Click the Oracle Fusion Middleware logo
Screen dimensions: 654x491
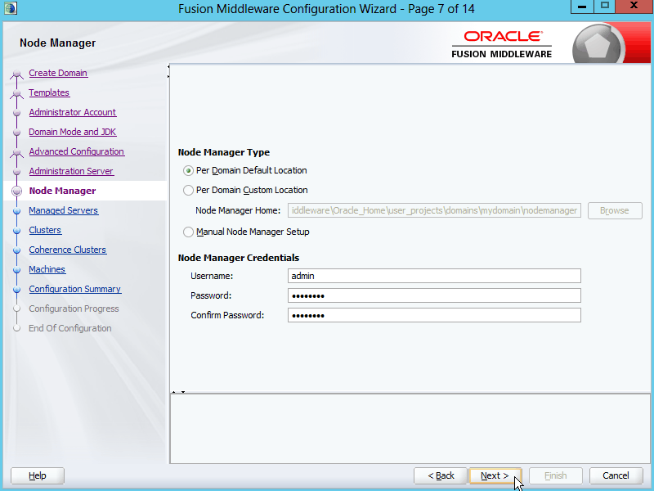point(502,44)
